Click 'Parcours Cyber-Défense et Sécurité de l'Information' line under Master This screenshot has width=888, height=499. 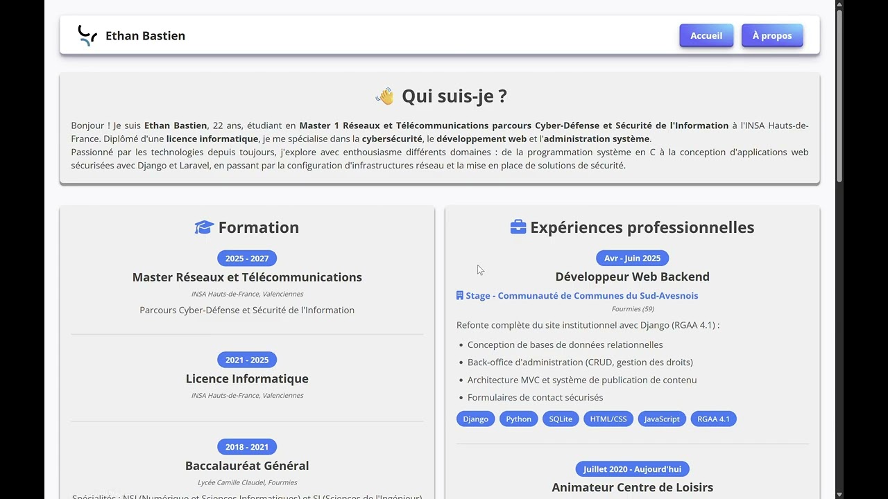(247, 310)
